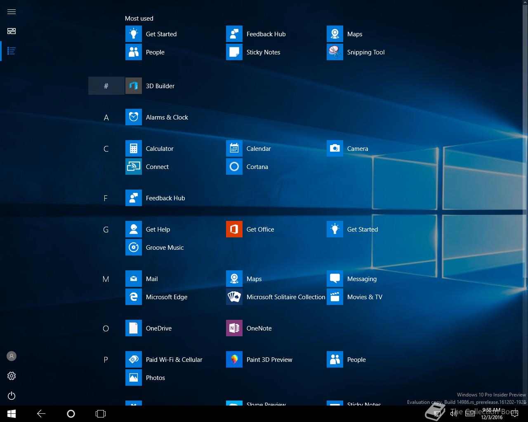Launch the Get Office icon
528x422 pixels.
tap(234, 229)
